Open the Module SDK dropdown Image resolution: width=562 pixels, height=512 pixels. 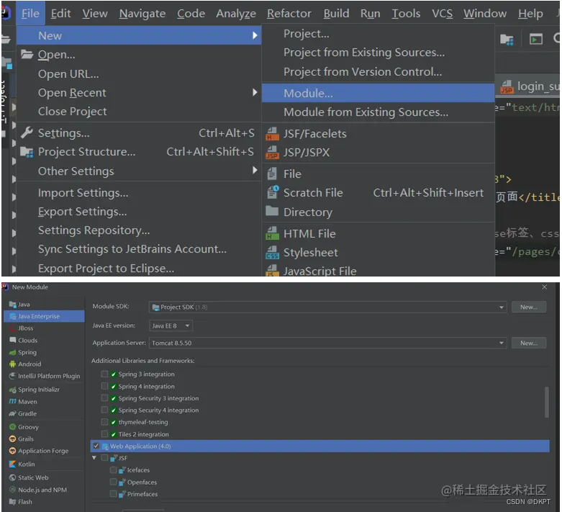(x=327, y=307)
